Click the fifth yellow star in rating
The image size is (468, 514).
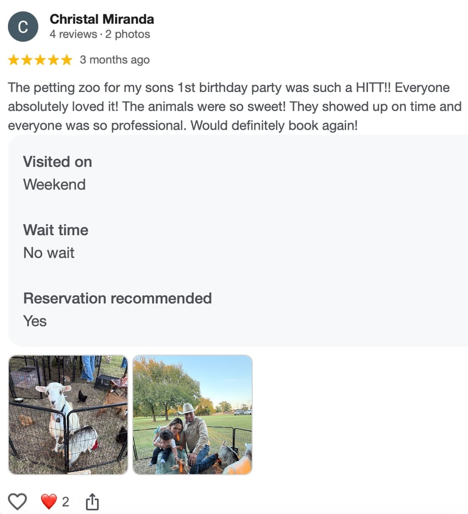66,60
